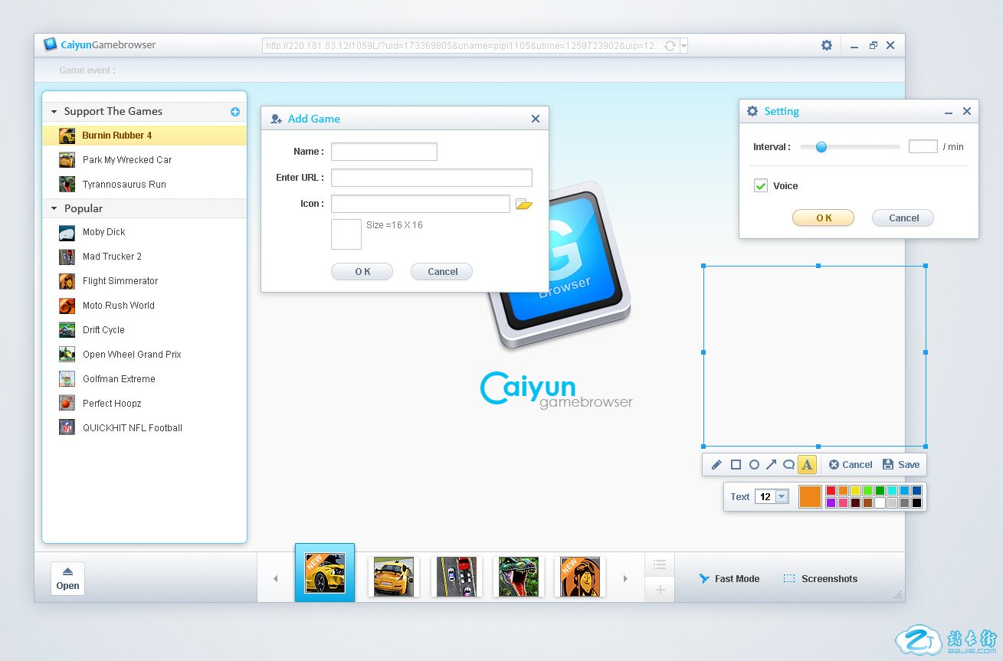The width and height of the screenshot is (1003, 661).
Task: Pick the purple color swatch
Action: coord(831,503)
